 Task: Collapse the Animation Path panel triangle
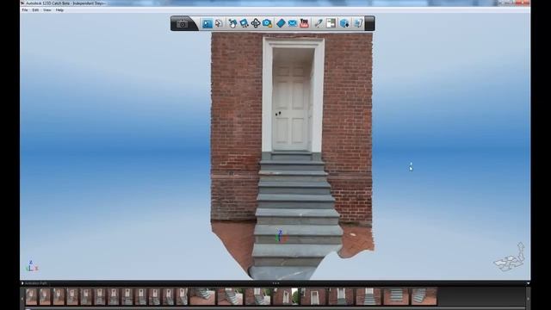(x=23, y=283)
